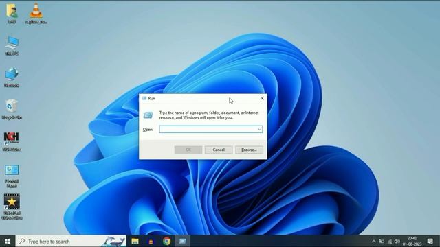Screen dimensions: 440x247
Task: Click the OK button in Run dialog
Action: [x=188, y=150]
